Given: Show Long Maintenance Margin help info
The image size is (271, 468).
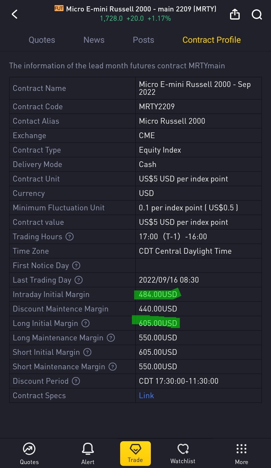Looking at the screenshot, I should [111, 338].
